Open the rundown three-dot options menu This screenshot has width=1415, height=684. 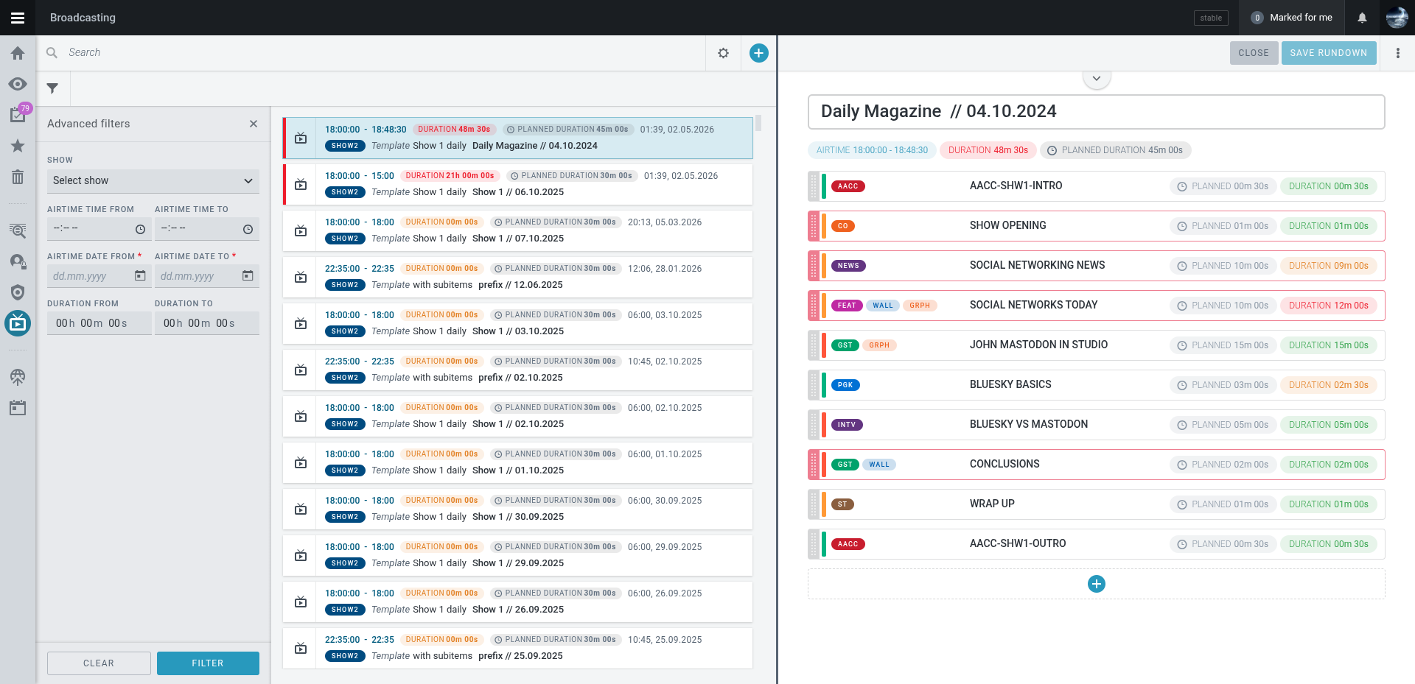[1398, 53]
